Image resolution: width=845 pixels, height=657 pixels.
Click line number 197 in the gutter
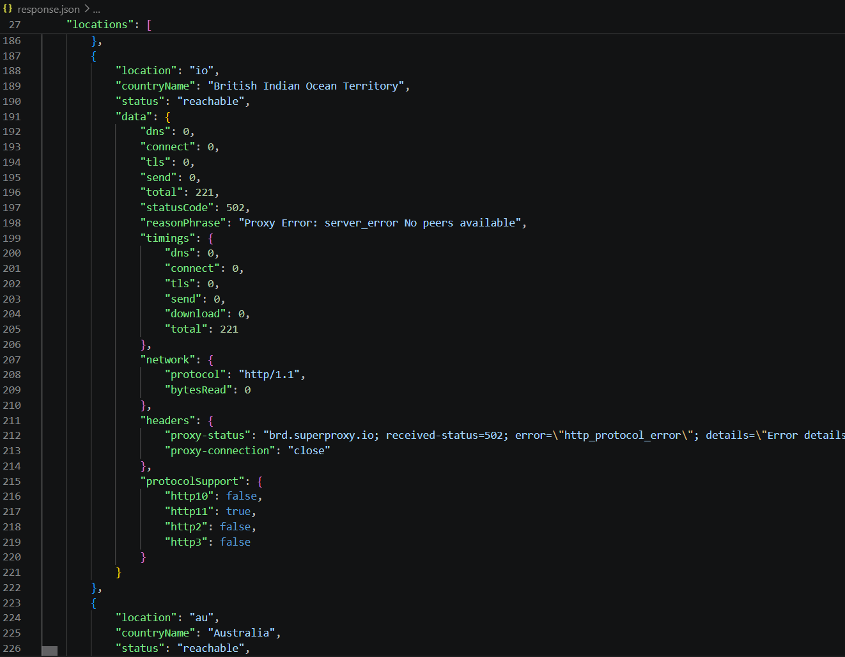click(12, 208)
